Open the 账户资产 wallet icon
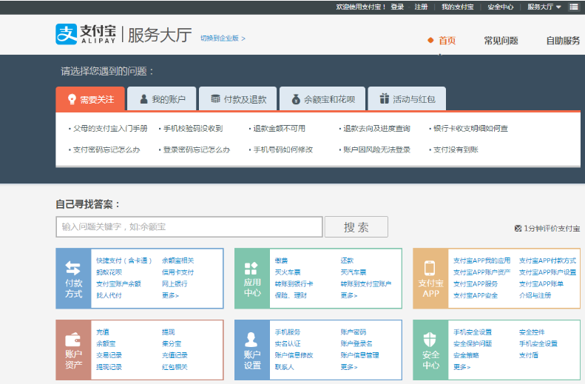The width and height of the screenshot is (585, 384). coord(73,340)
